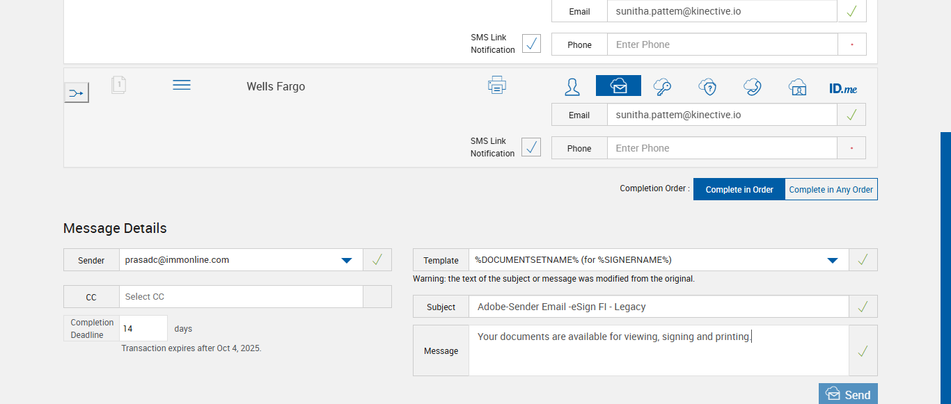Select Complete in Order option
This screenshot has width=951, height=404.
click(739, 189)
